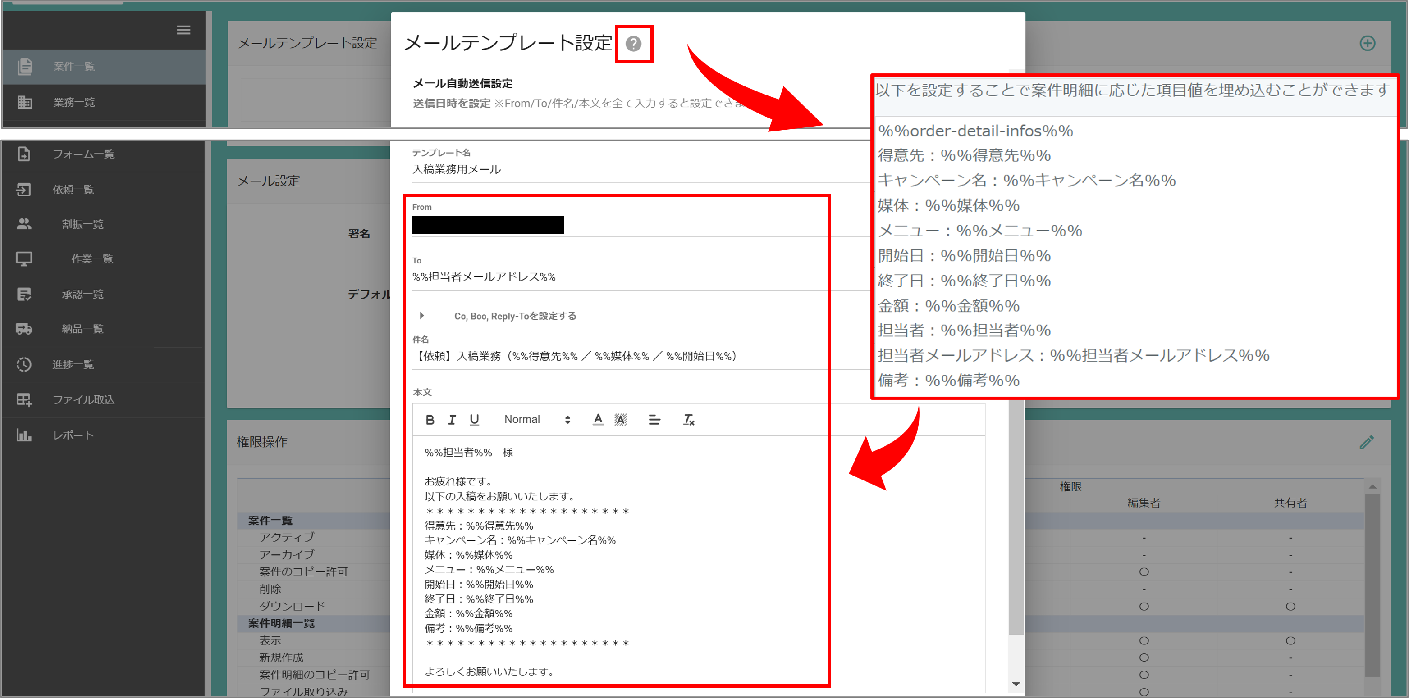
Task: Click the 承認一覧 approval icon
Action: point(23,294)
